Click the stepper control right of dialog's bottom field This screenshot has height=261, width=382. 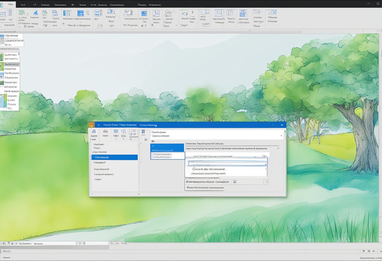266,182
